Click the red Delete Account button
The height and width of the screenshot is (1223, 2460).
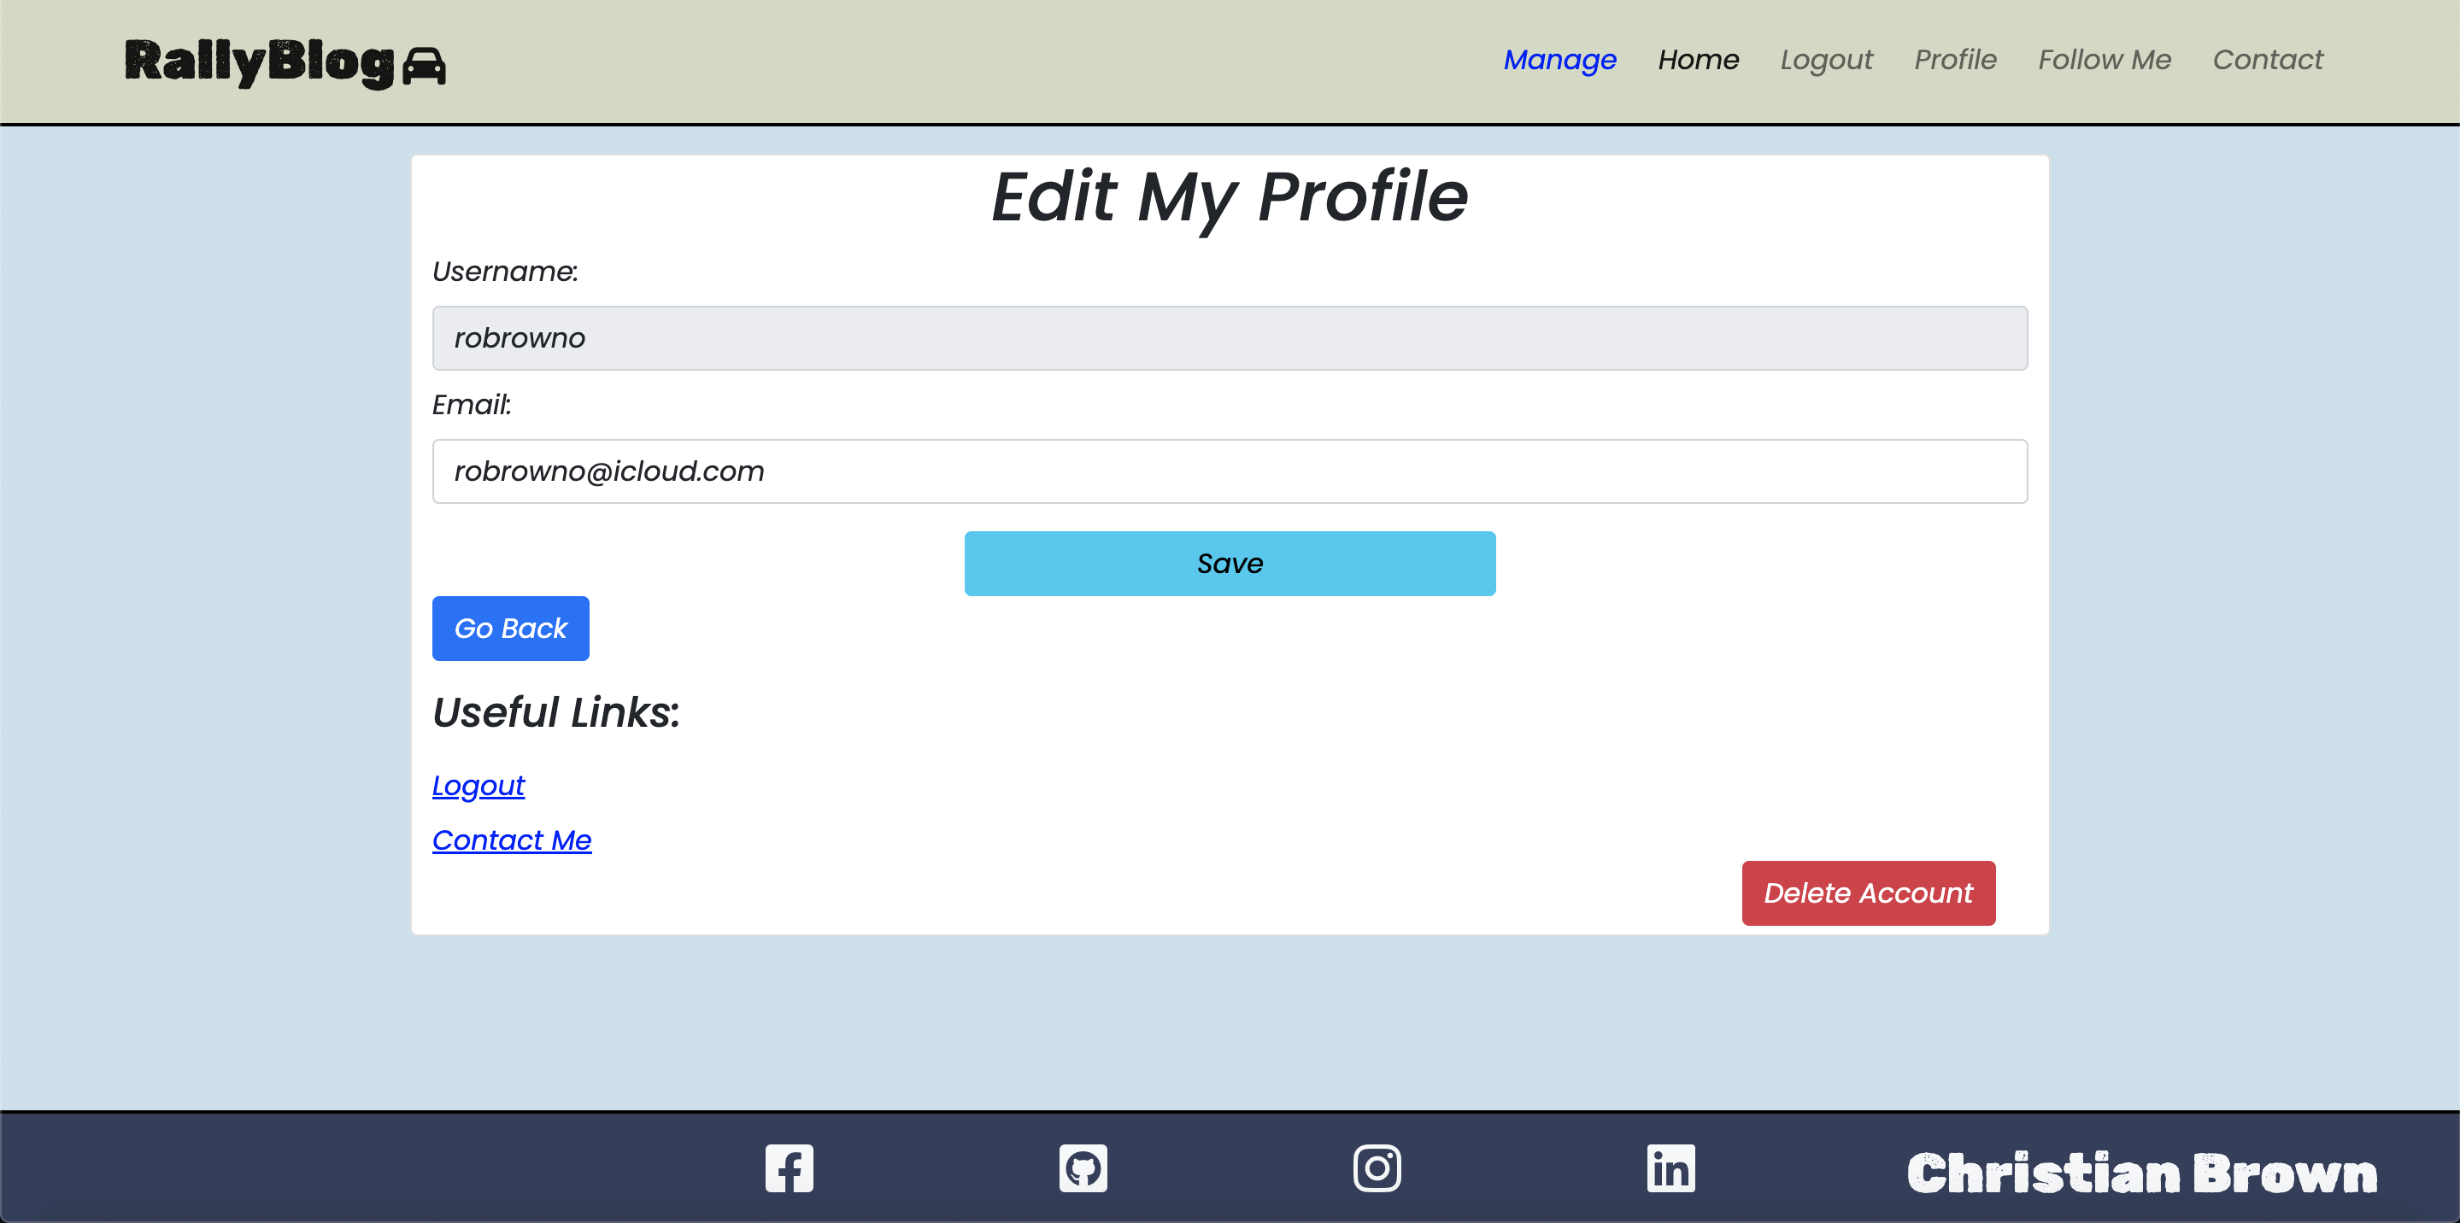pyautogui.click(x=1868, y=892)
